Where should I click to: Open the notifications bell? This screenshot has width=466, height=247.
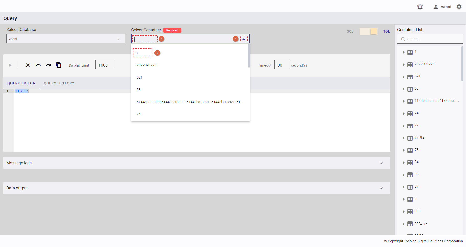(420, 7)
